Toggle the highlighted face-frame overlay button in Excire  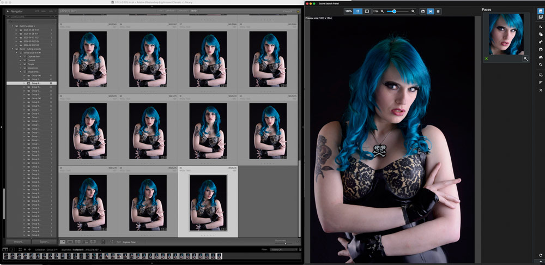[431, 11]
